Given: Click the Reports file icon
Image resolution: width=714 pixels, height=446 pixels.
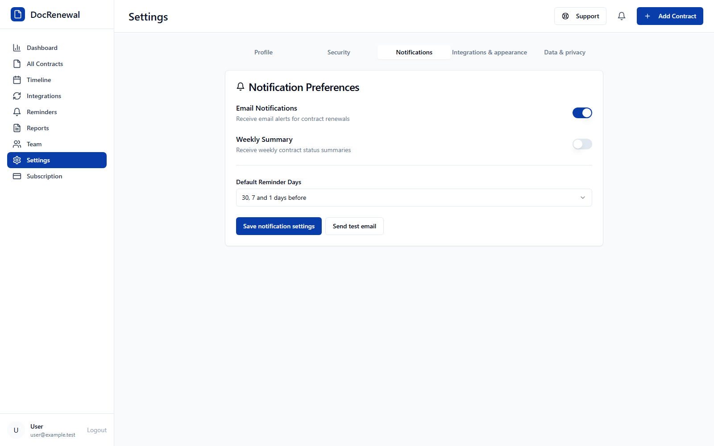Looking at the screenshot, I should pos(17,128).
